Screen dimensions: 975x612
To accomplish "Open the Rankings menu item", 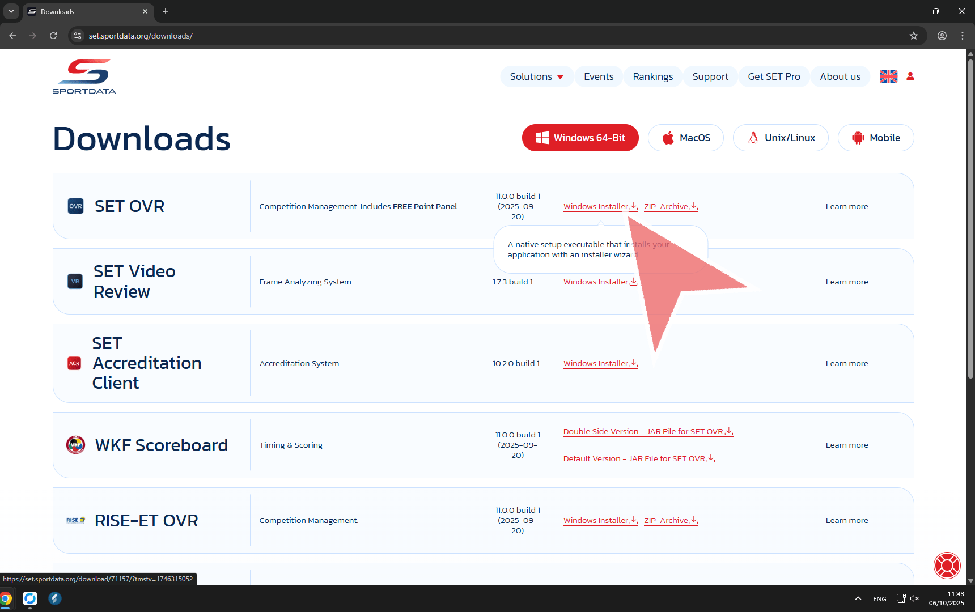I will tap(652, 76).
